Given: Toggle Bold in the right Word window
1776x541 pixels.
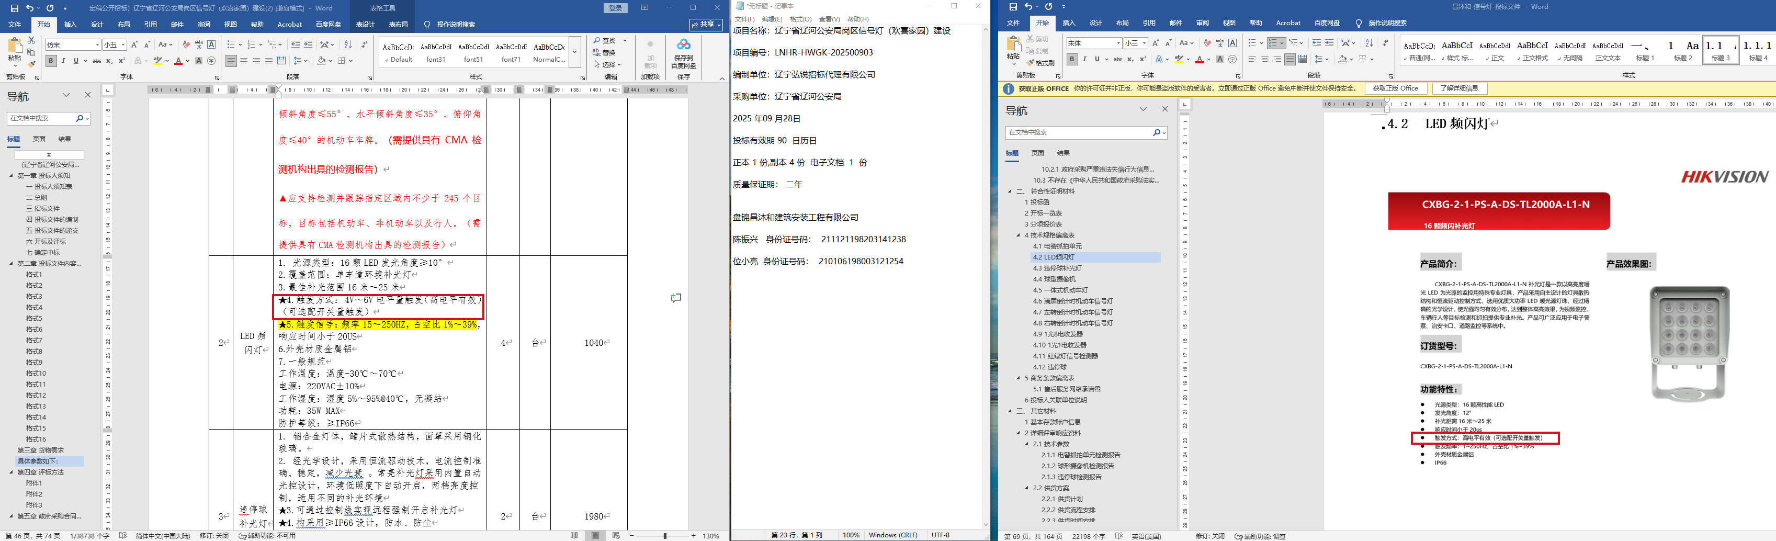Looking at the screenshot, I should pos(1071,59).
